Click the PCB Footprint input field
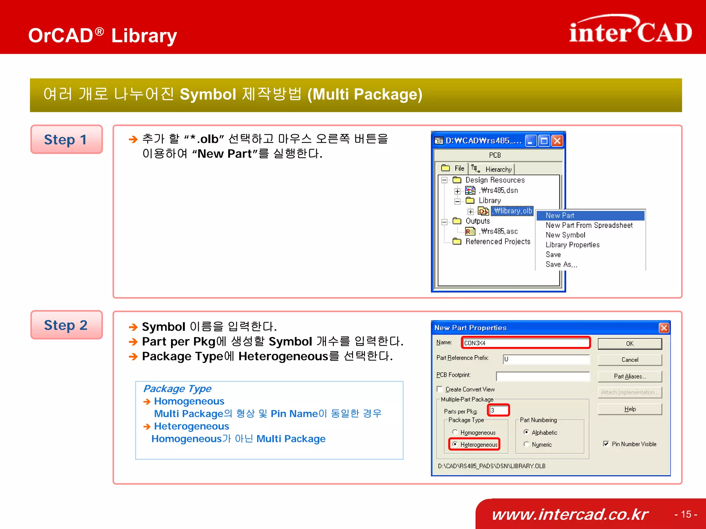Screen dimensions: 706x529 click(x=543, y=376)
